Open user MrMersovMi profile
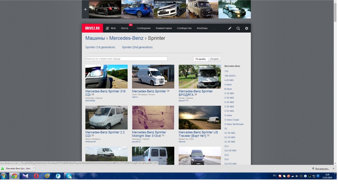Screen dimensions: 338x190 click(x=90, y=142)
